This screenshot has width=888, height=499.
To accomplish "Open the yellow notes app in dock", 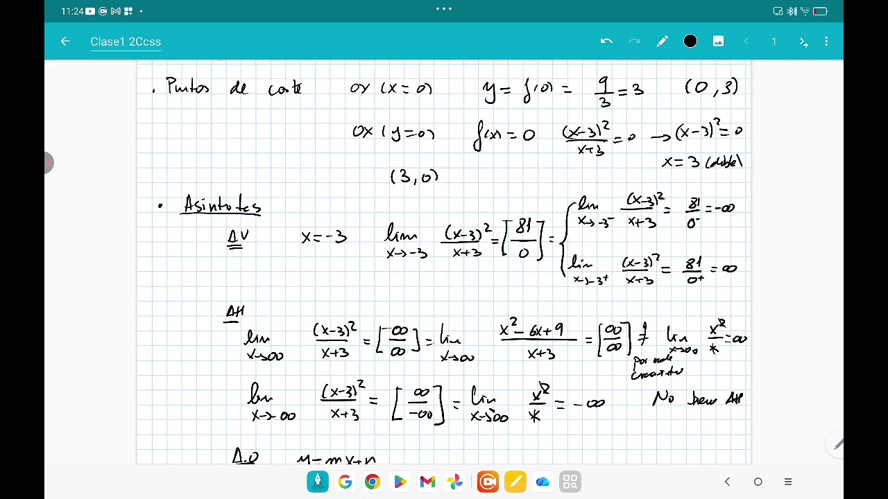I will click(515, 482).
